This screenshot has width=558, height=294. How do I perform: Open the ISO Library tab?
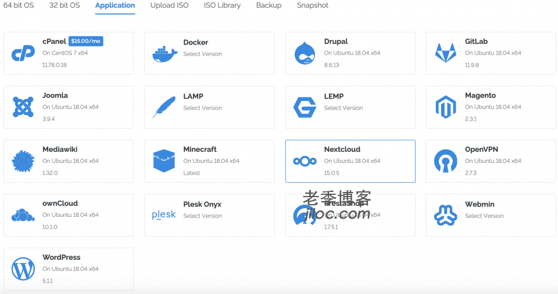pyautogui.click(x=222, y=5)
